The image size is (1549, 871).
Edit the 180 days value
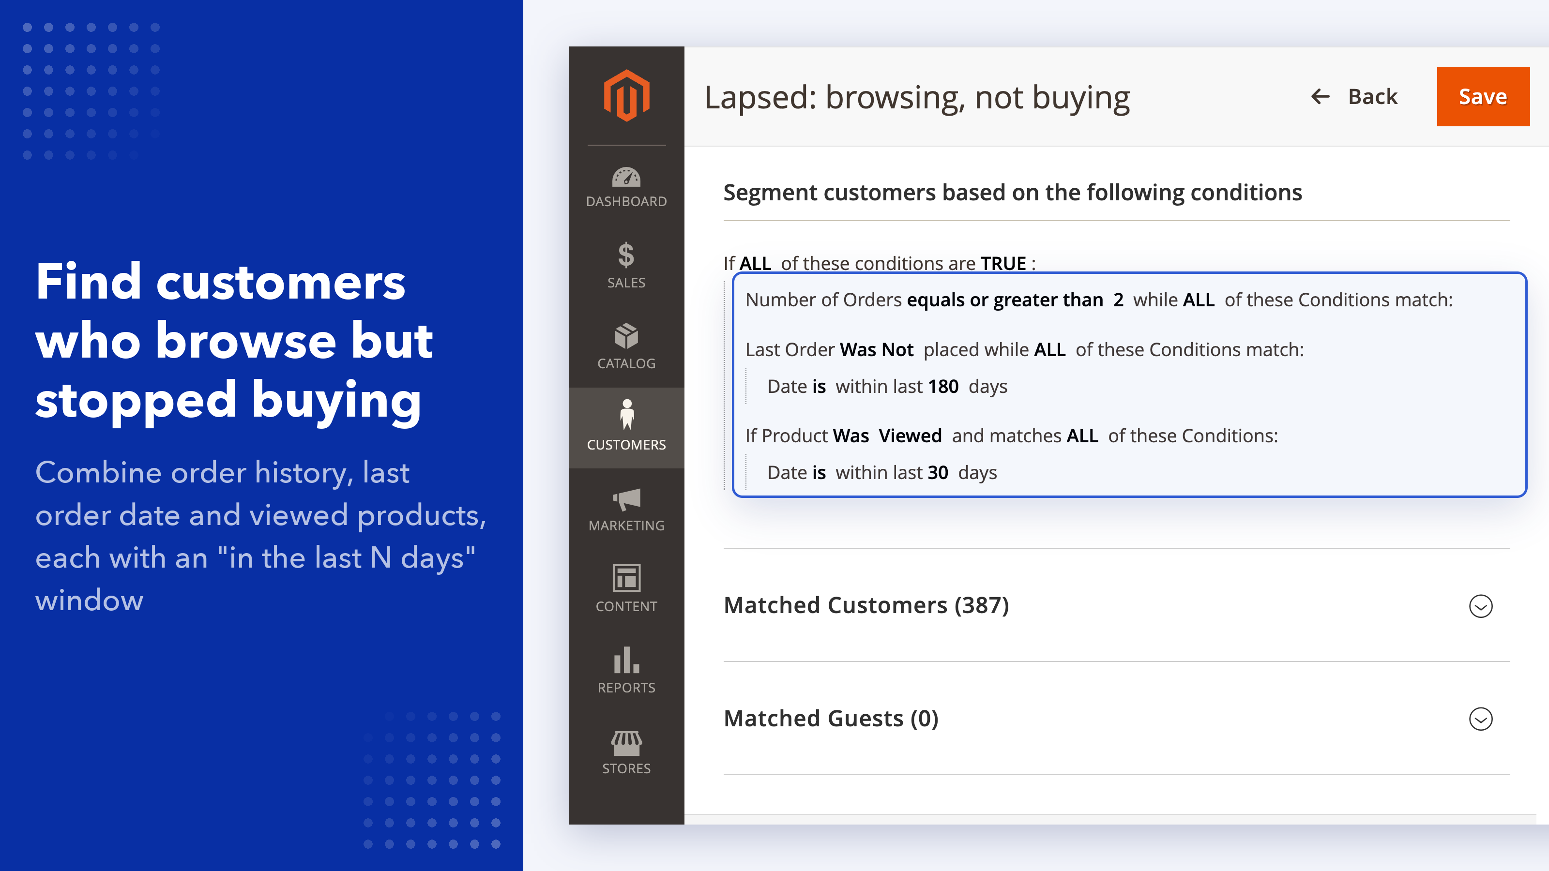point(943,386)
